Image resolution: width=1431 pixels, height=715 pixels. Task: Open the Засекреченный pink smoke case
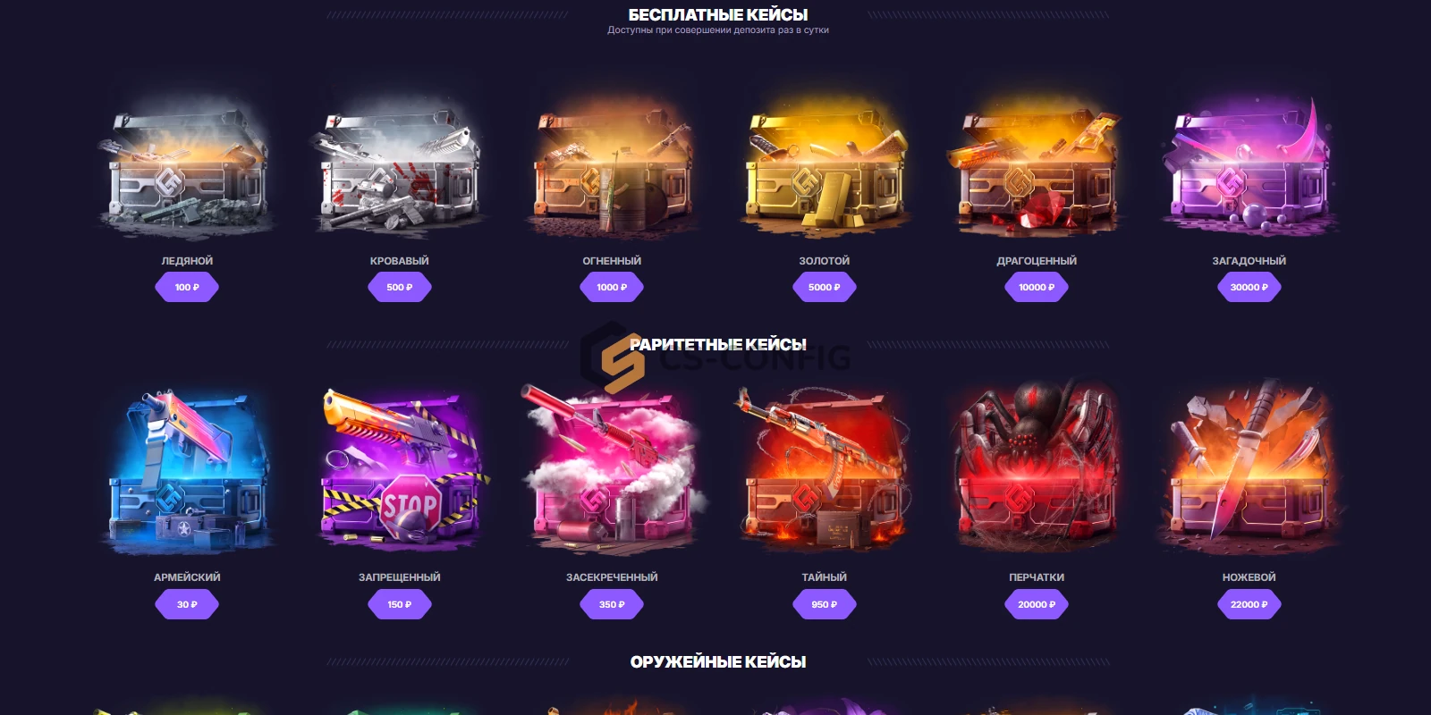[612, 469]
